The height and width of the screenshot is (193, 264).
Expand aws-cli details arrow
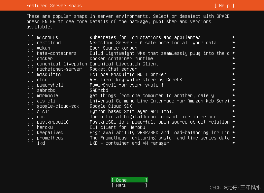point(234,100)
